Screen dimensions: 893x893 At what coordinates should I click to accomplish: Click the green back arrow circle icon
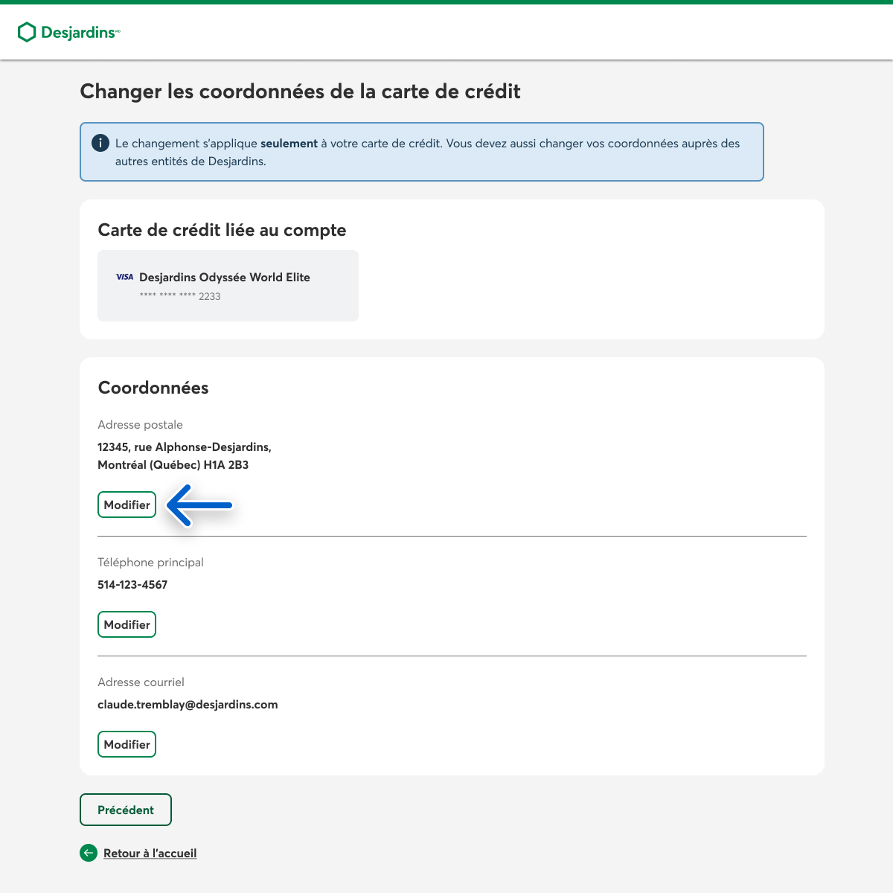click(89, 853)
